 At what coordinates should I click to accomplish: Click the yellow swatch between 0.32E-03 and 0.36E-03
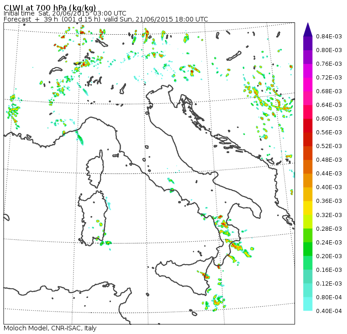[x=308, y=208]
